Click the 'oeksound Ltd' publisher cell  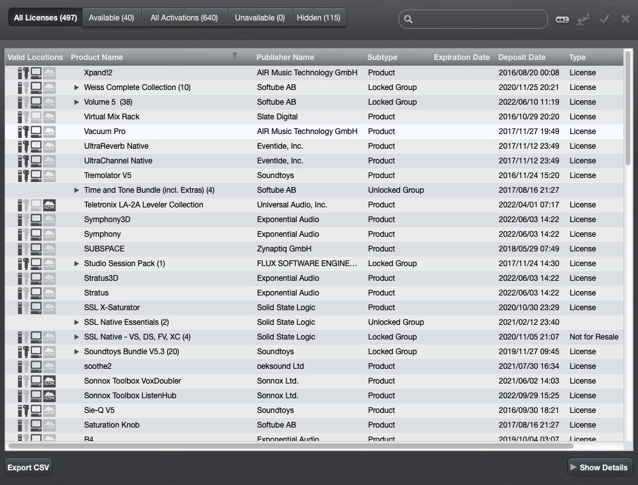[x=280, y=366]
